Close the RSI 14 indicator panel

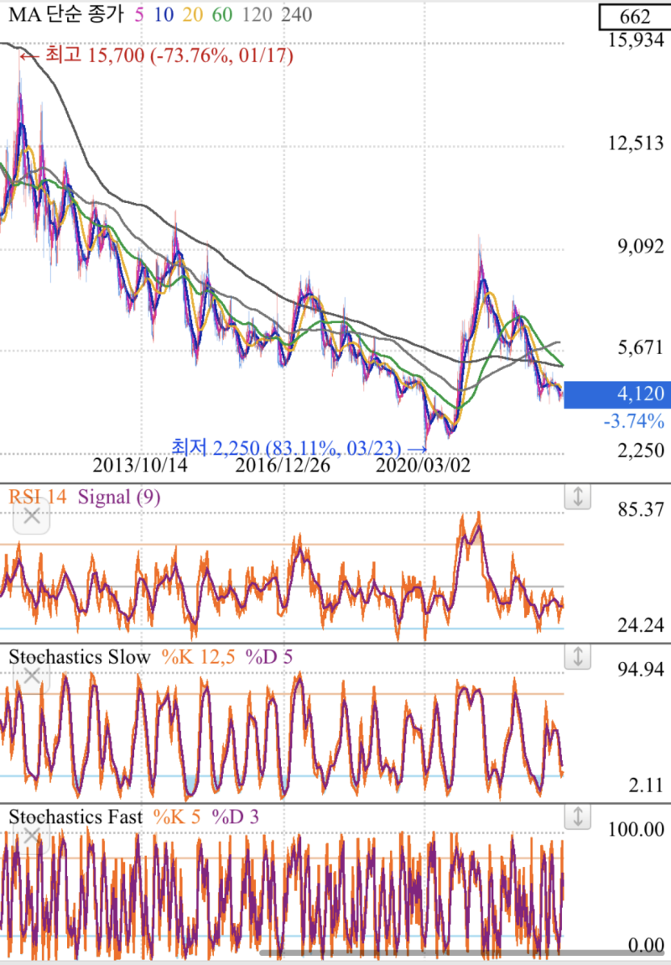[x=31, y=516]
